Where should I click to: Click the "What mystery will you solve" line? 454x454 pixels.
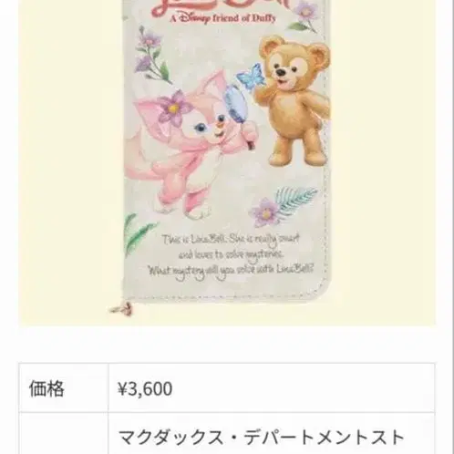point(231,270)
